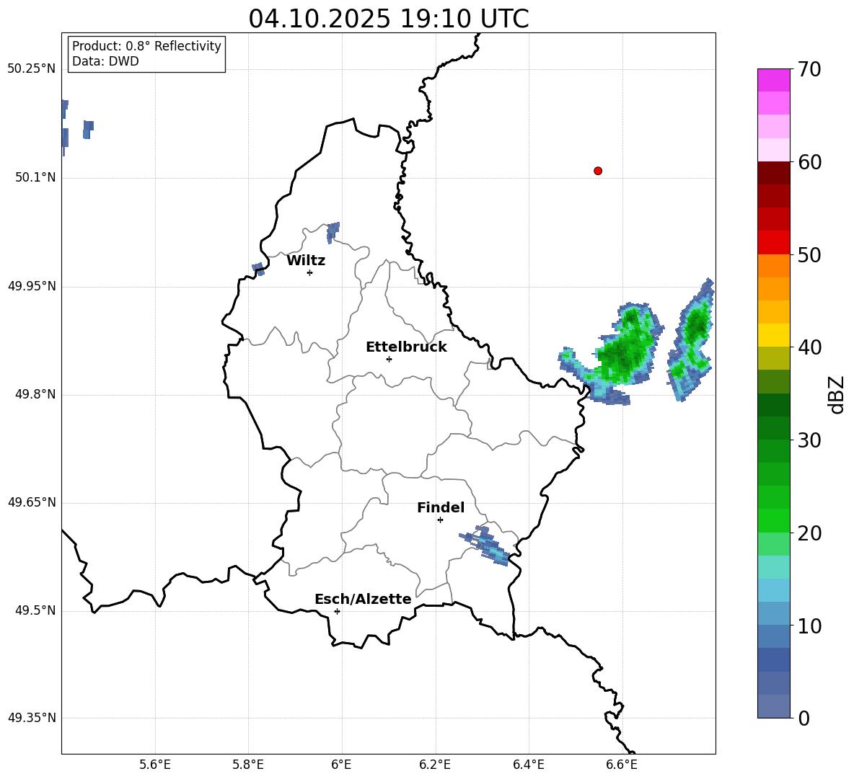
Task: Click the 6°E longitude label
Action: click(x=341, y=765)
